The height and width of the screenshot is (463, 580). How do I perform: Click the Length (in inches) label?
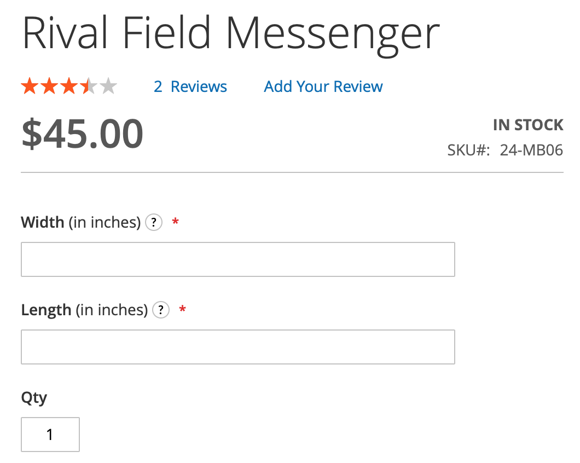[x=84, y=310]
